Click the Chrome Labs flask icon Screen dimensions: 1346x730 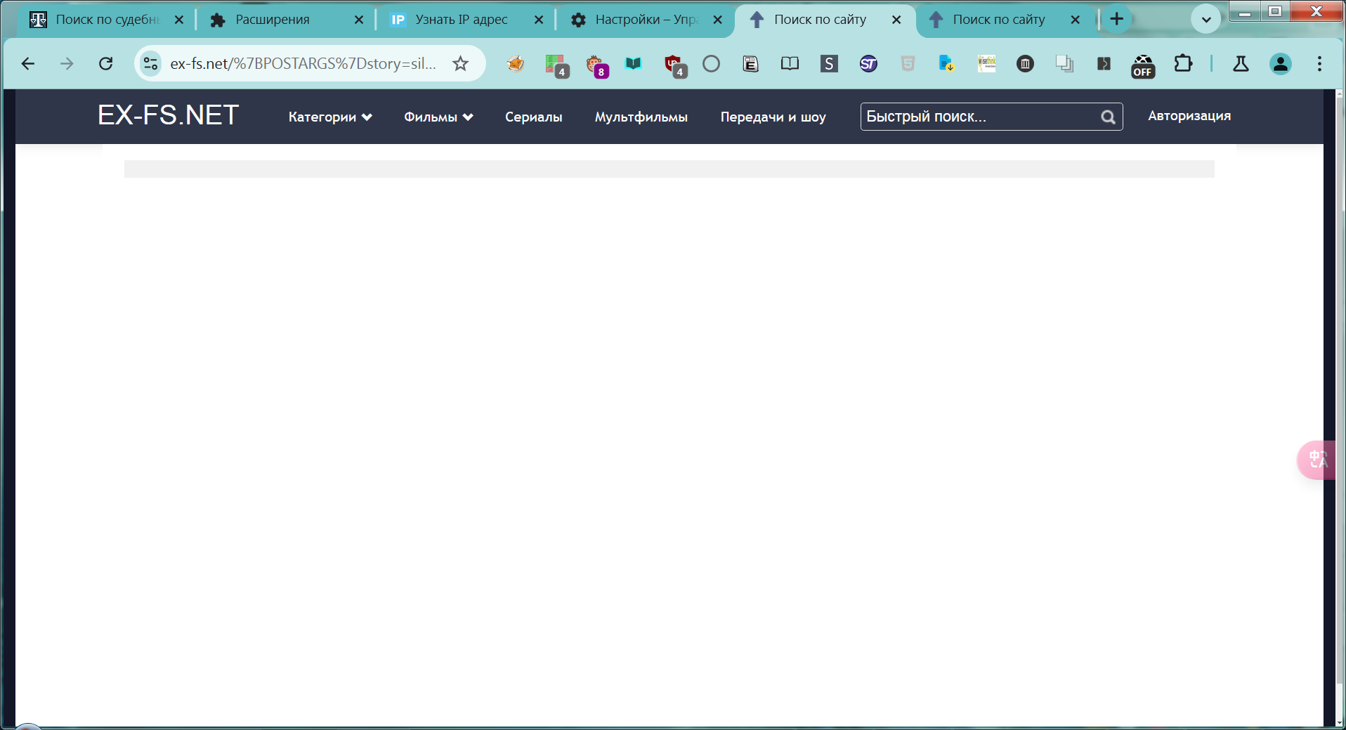pyautogui.click(x=1241, y=64)
